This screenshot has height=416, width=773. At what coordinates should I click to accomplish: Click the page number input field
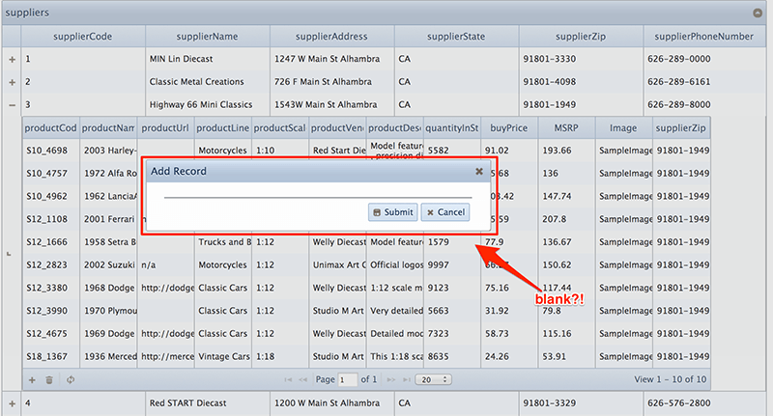(347, 380)
